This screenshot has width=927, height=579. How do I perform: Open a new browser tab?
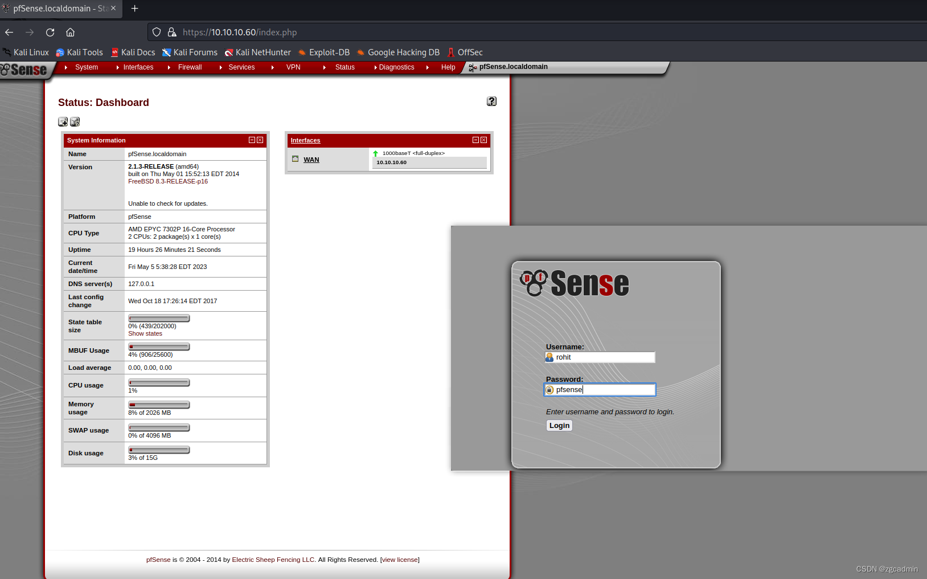[x=135, y=9]
